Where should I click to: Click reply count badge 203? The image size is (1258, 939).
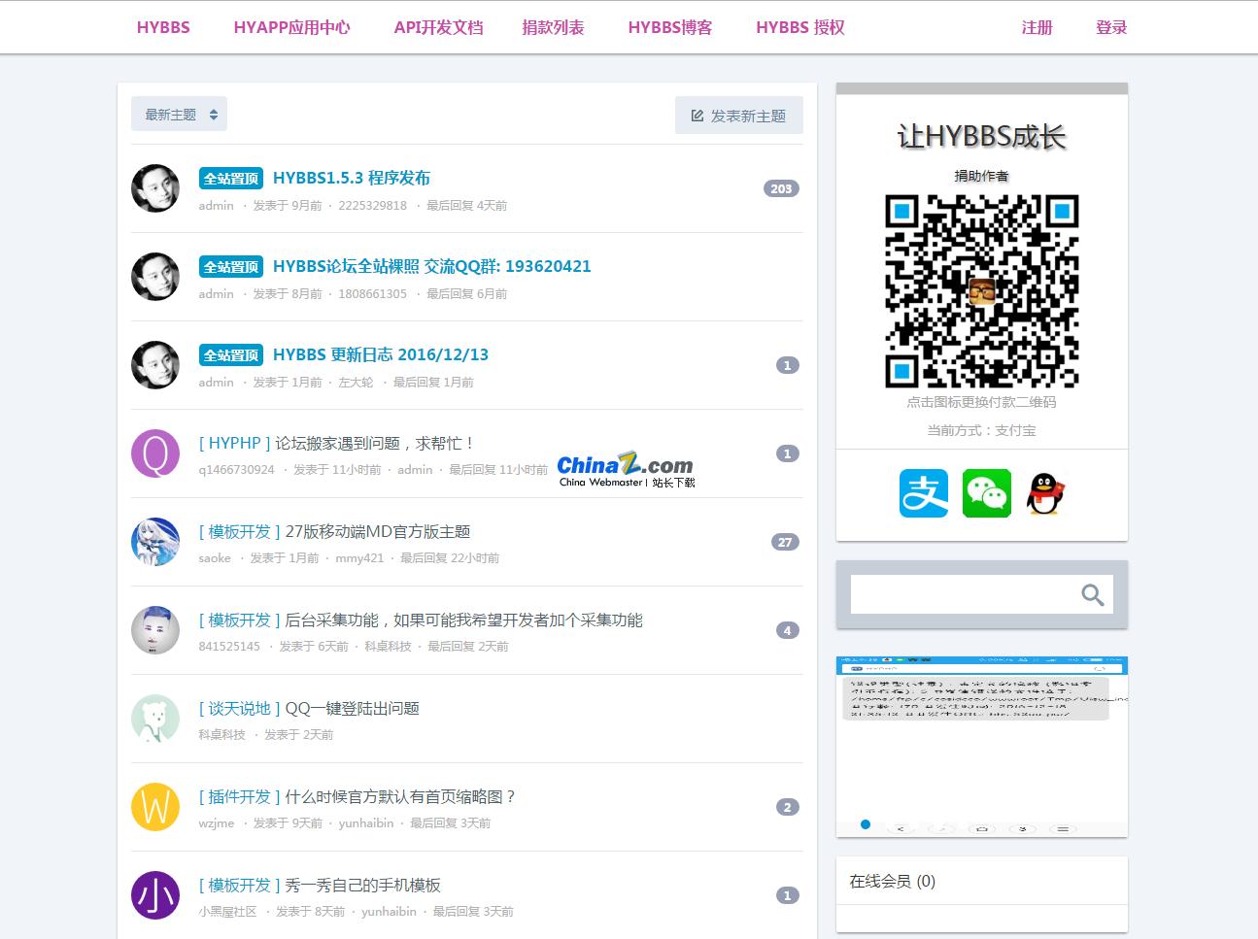click(781, 188)
